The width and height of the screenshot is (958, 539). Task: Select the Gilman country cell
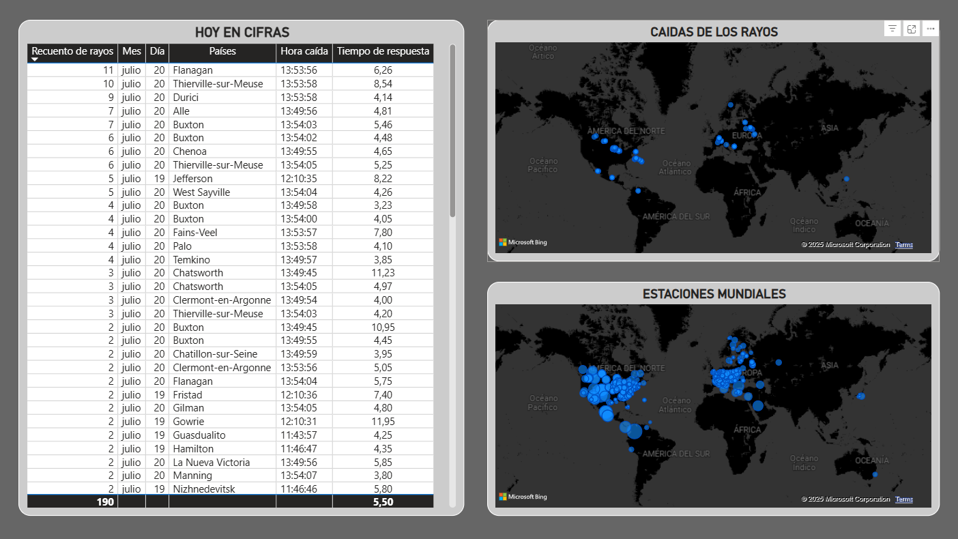pyautogui.click(x=222, y=408)
